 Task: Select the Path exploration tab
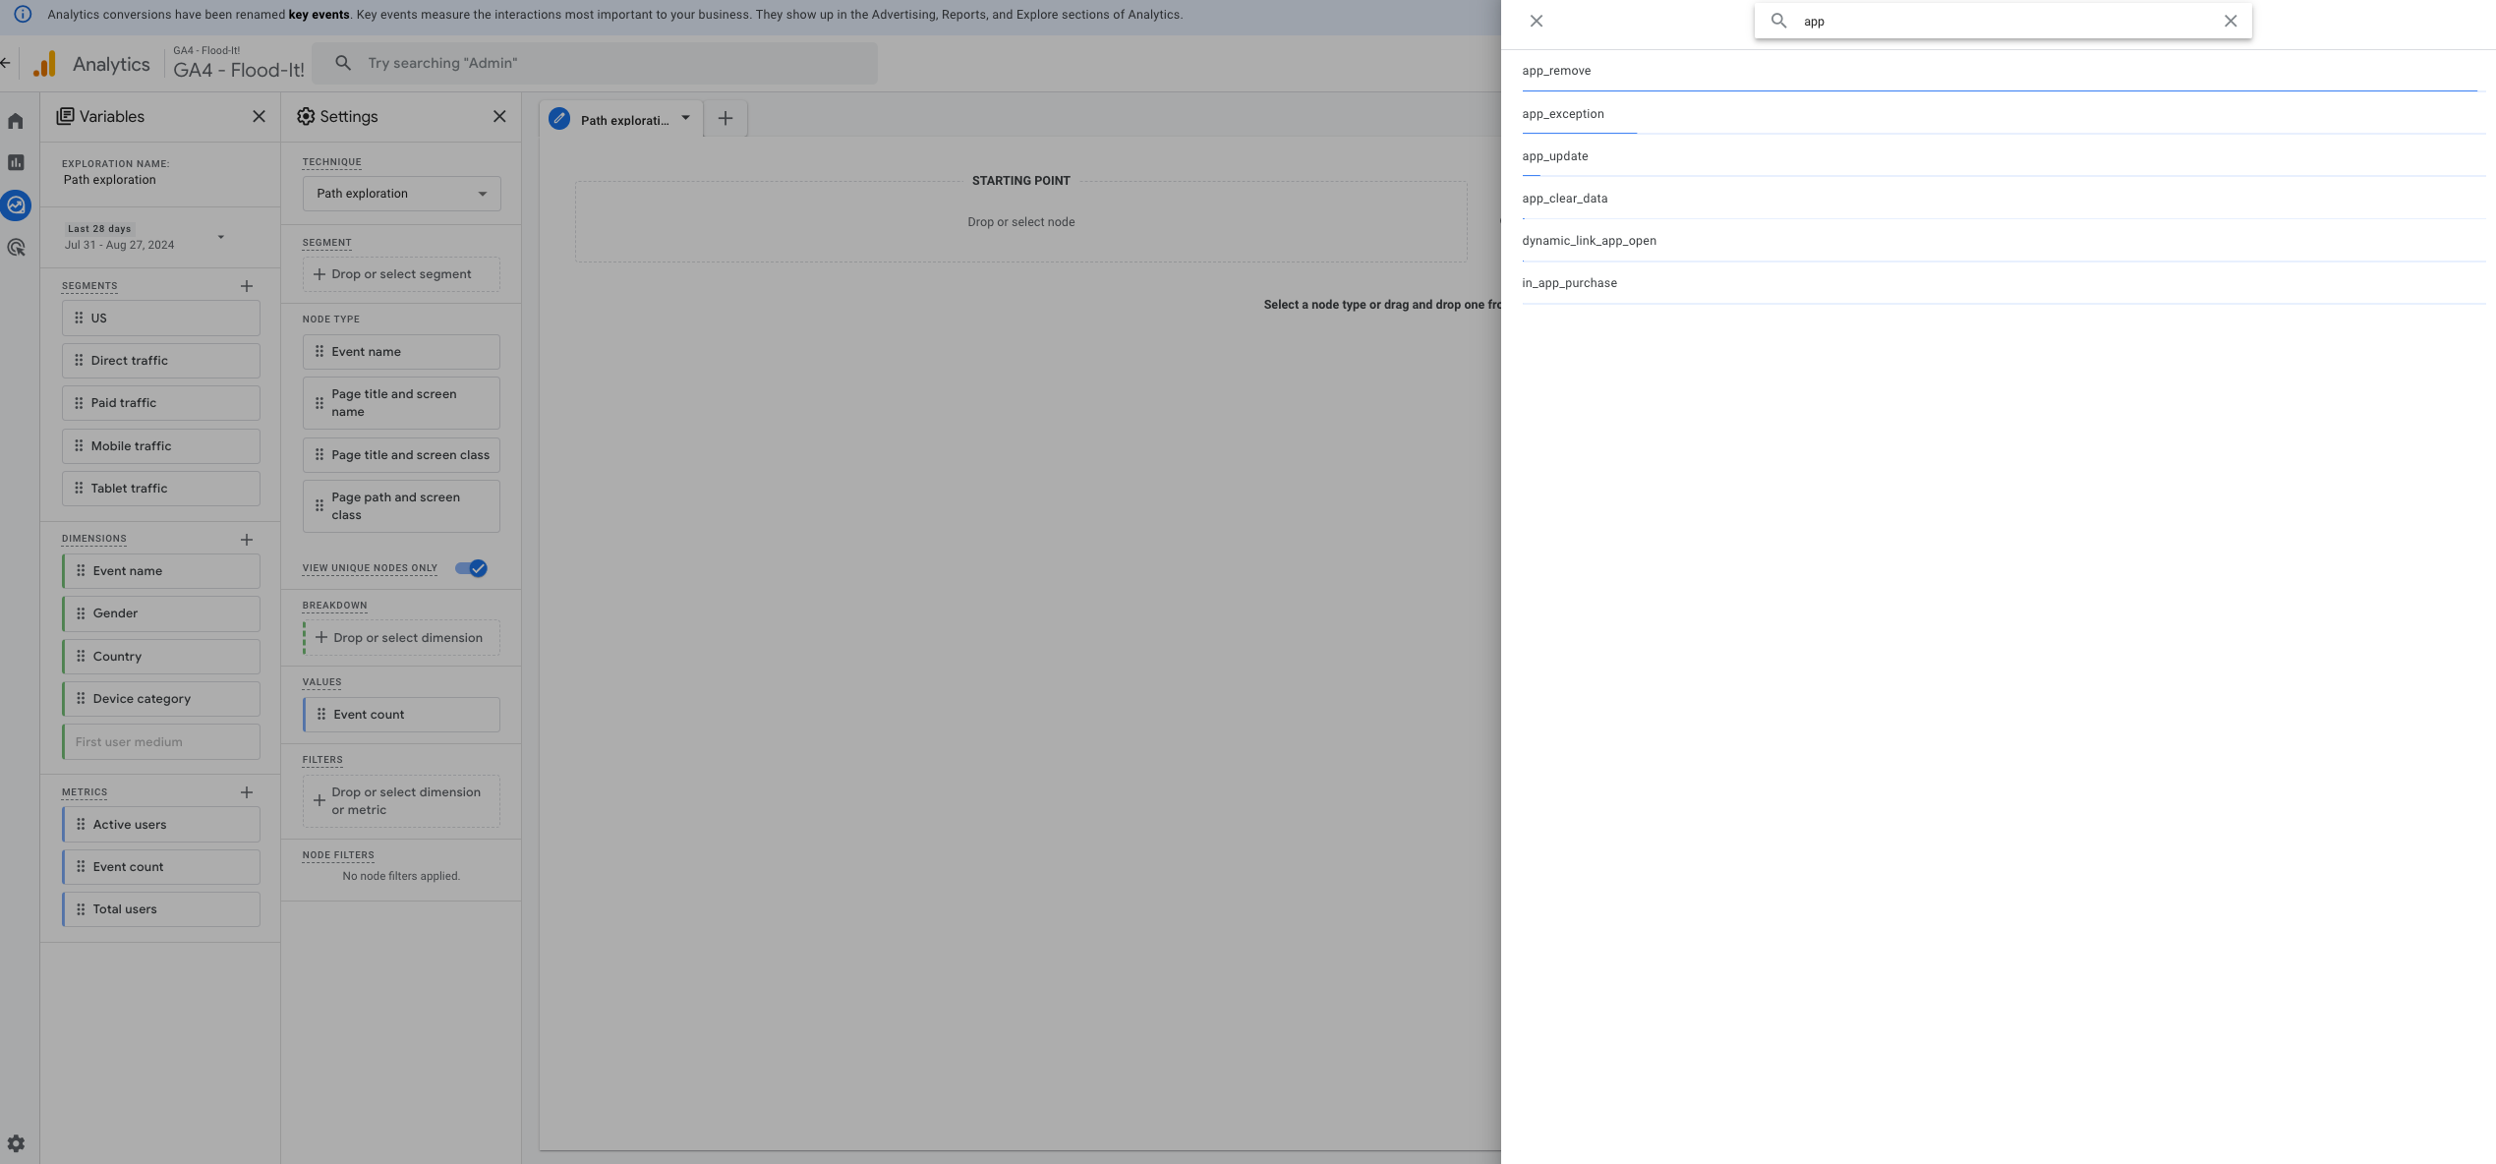(x=622, y=120)
